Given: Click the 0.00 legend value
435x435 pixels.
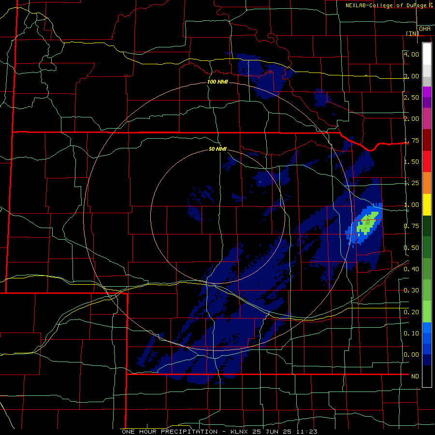Looking at the screenshot, I should 411,355.
